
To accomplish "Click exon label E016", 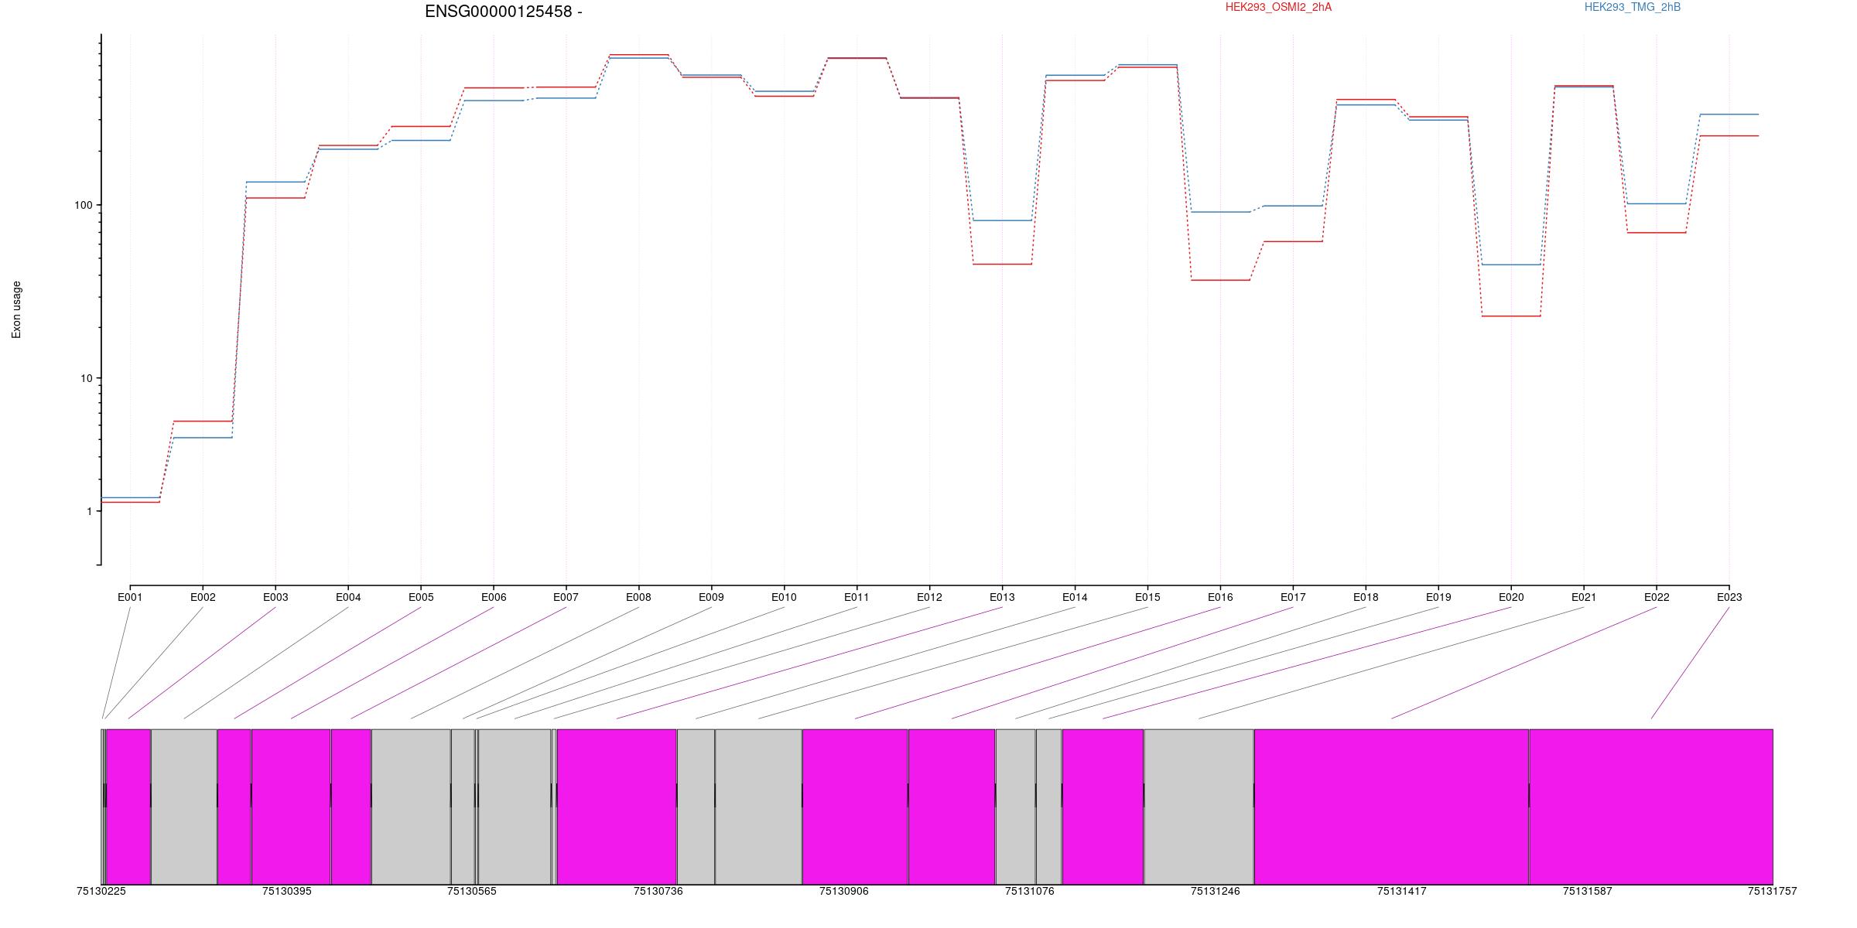I will [1220, 597].
